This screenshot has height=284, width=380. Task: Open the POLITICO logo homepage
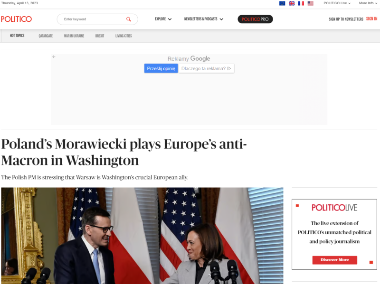click(16, 19)
